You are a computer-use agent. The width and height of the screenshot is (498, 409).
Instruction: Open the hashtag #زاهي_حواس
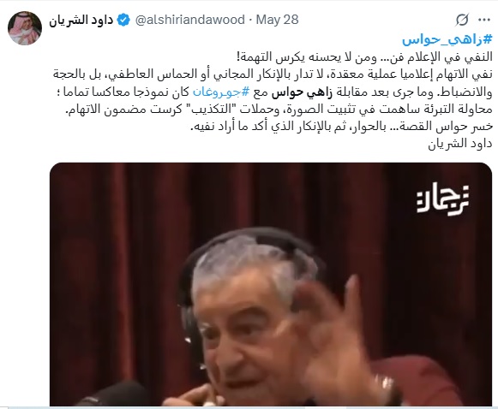coord(447,39)
